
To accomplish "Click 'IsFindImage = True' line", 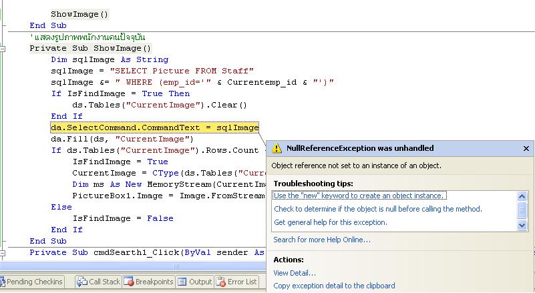I will 120,162.
